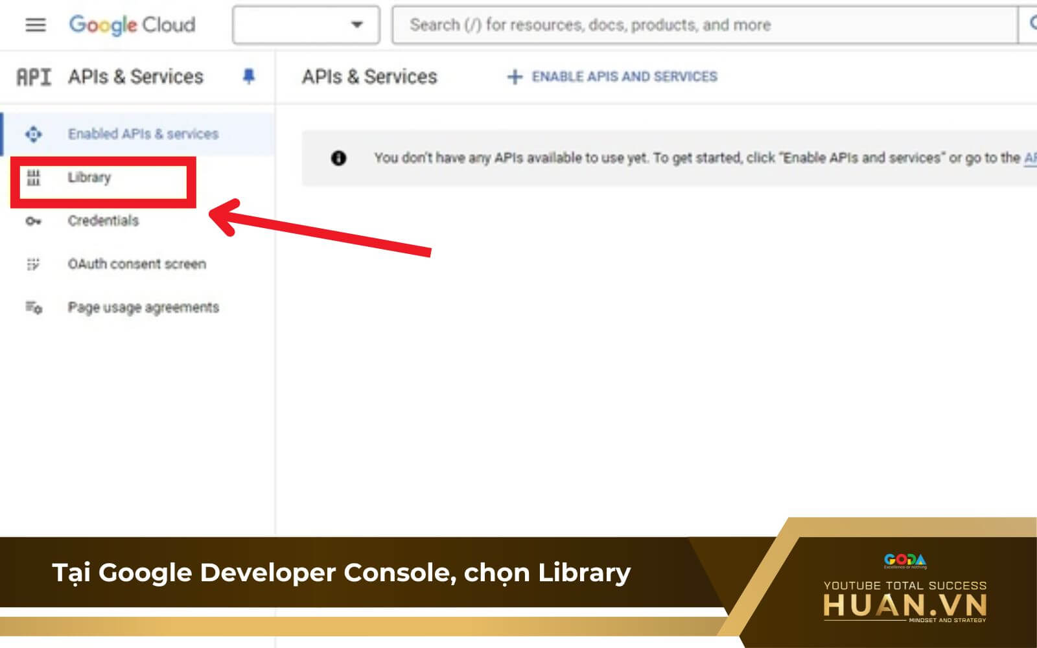Click Enable APIs and Services button
The height and width of the screenshot is (648, 1037).
[612, 77]
